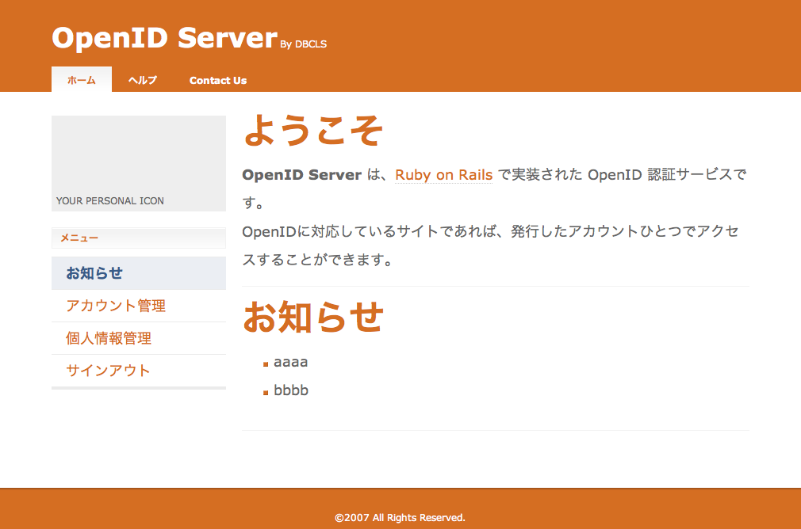Click the メニュー sidebar header
The width and height of the screenshot is (801, 529).
(x=139, y=238)
